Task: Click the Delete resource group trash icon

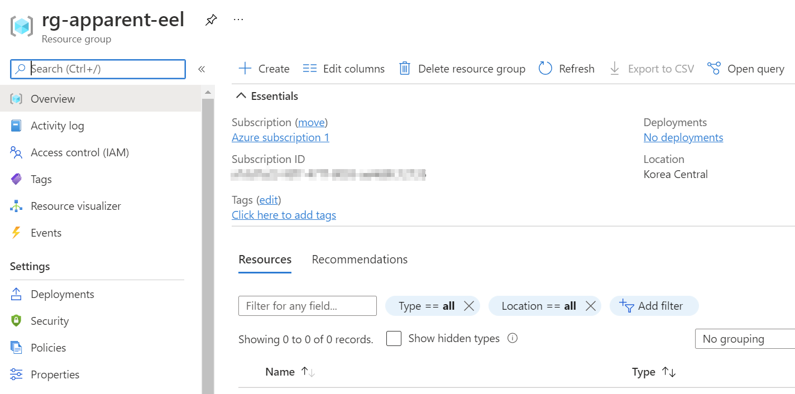Action: pos(405,69)
